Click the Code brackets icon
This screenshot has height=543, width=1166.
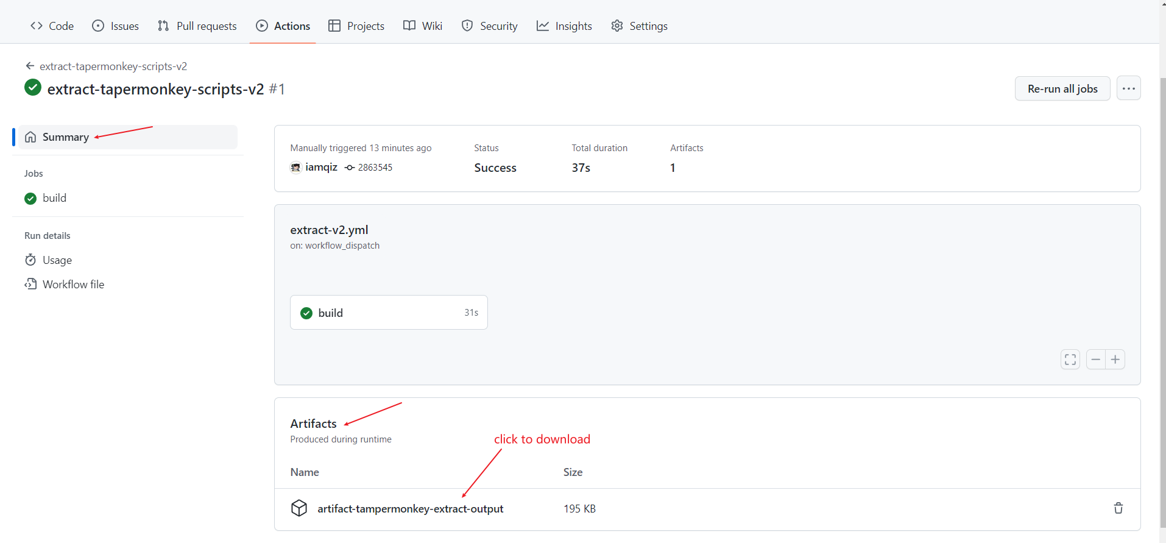pyautogui.click(x=37, y=26)
